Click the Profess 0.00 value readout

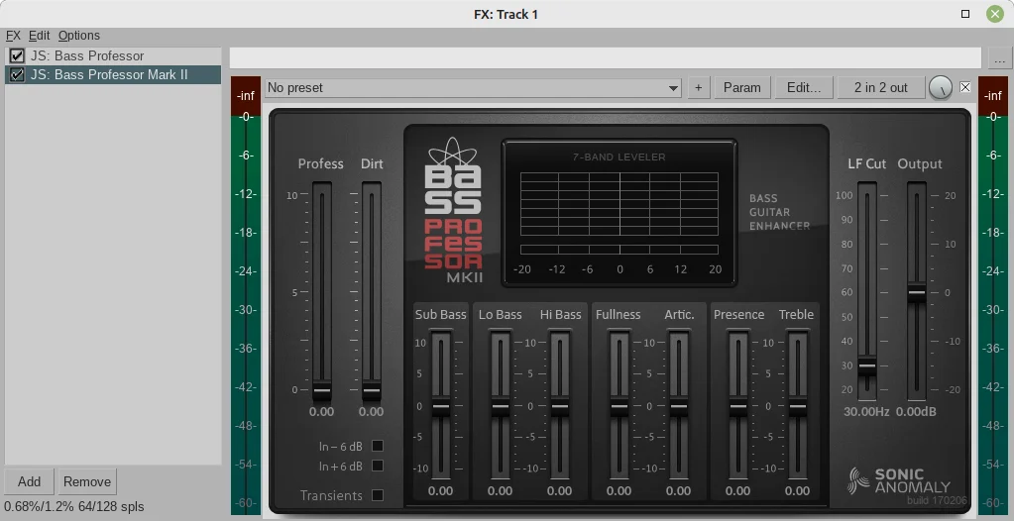click(x=321, y=412)
